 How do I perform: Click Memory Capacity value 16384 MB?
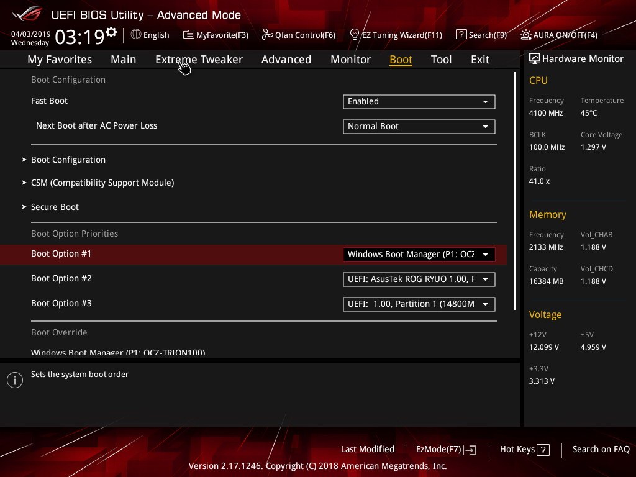547,281
